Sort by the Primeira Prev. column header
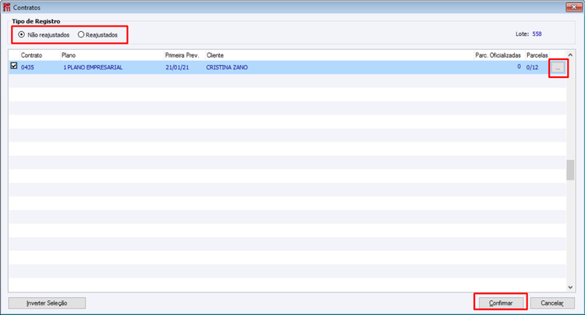 pyautogui.click(x=184, y=55)
